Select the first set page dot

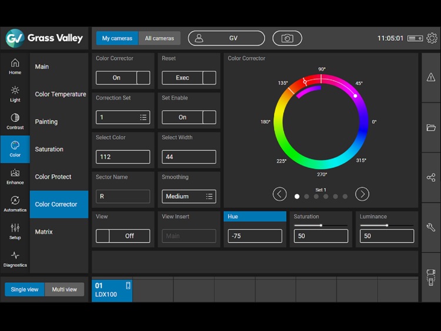297,197
